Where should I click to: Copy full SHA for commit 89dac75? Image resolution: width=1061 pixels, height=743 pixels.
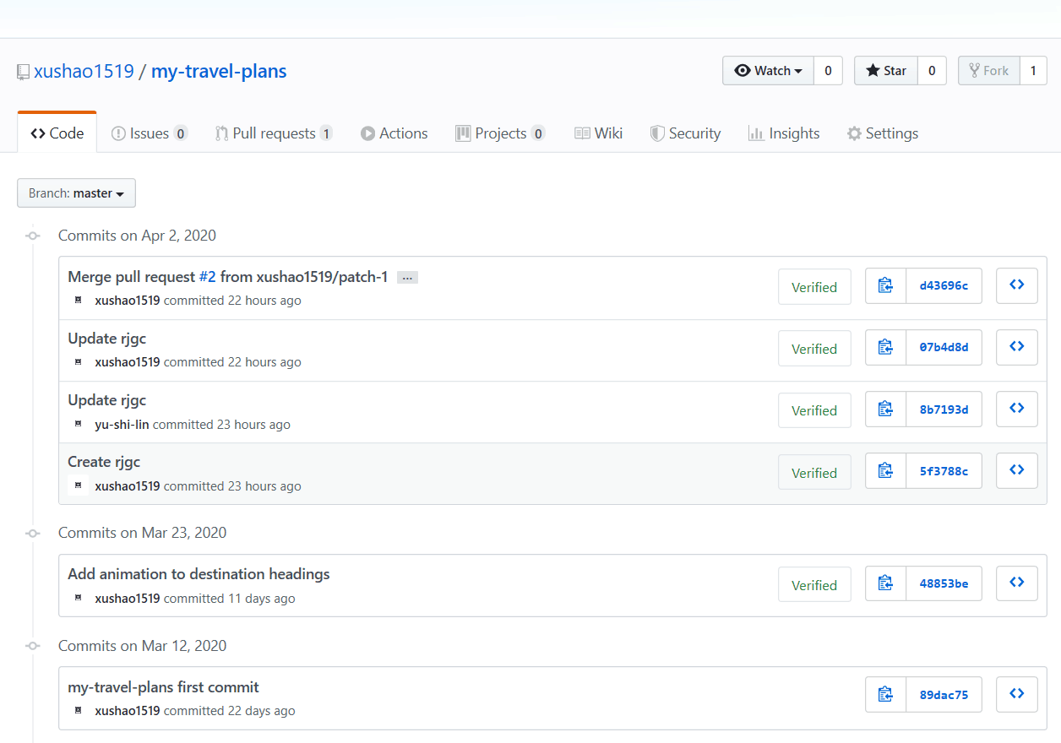885,695
